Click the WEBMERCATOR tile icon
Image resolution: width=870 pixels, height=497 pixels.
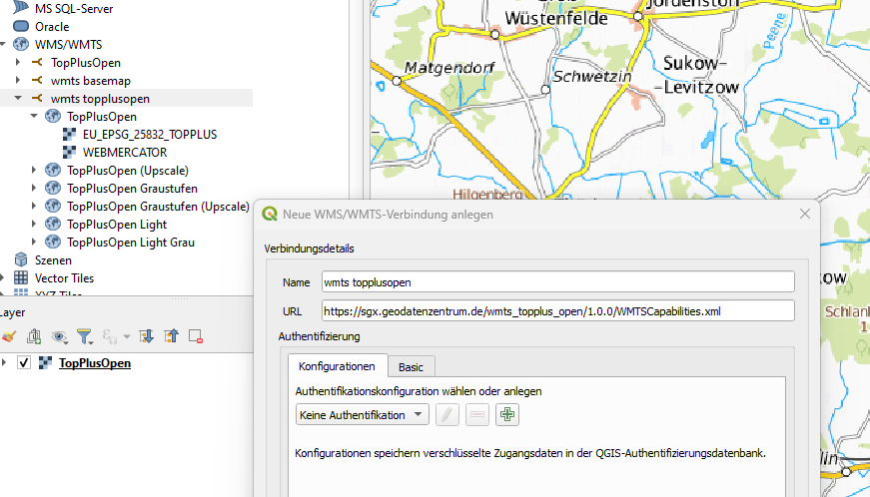click(x=69, y=152)
